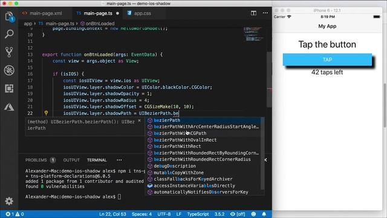Click the problems count badge

pyautogui.click(x=53, y=160)
